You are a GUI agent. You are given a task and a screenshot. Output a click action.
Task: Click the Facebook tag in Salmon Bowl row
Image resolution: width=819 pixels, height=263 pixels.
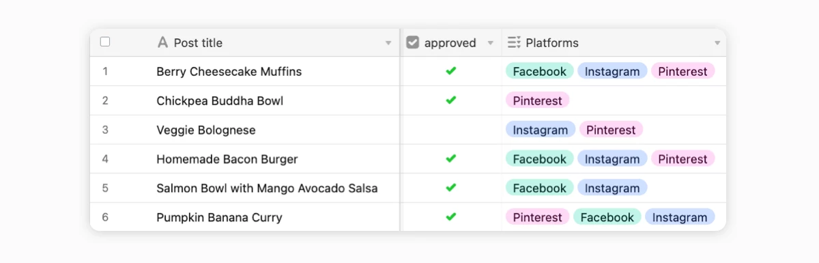[540, 188]
